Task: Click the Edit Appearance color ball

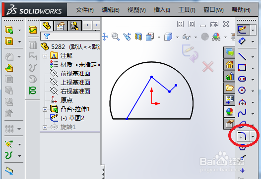Action: tap(216, 37)
